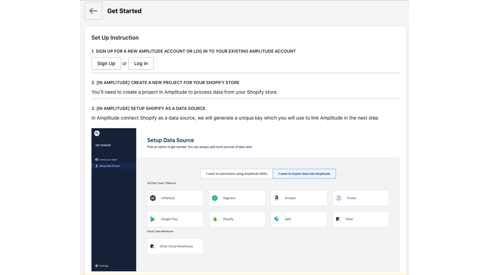Screen dimensions: 489x275
Task: Switch to I want to import data into Amplitude tab
Action: (x=304, y=174)
